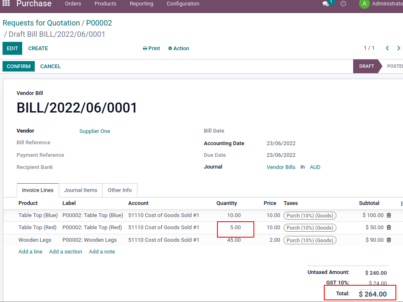Image resolution: width=403 pixels, height=302 pixels.
Task: Click the Account column header
Action: tap(138, 203)
